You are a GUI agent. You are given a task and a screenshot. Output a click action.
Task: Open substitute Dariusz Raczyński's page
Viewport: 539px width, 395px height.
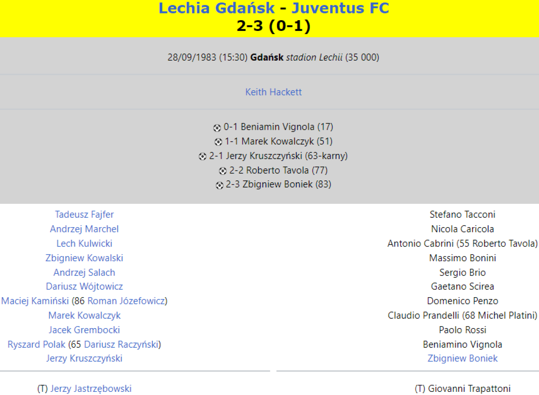tap(121, 344)
